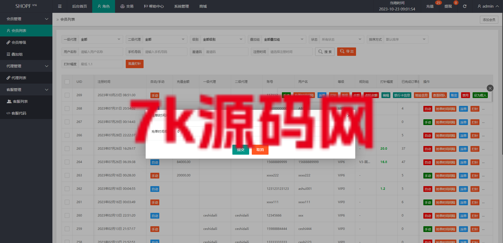
Task: Click 查看团队 in the popup action bar
Action: point(439,95)
